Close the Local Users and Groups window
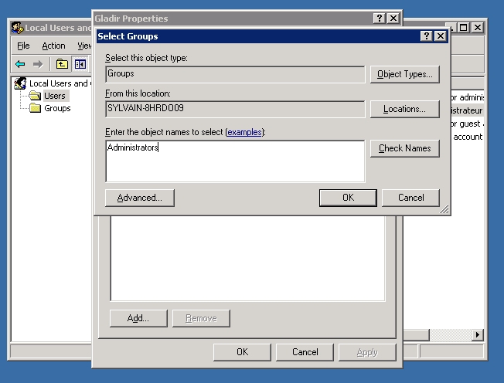504x383 pixels. click(478, 28)
